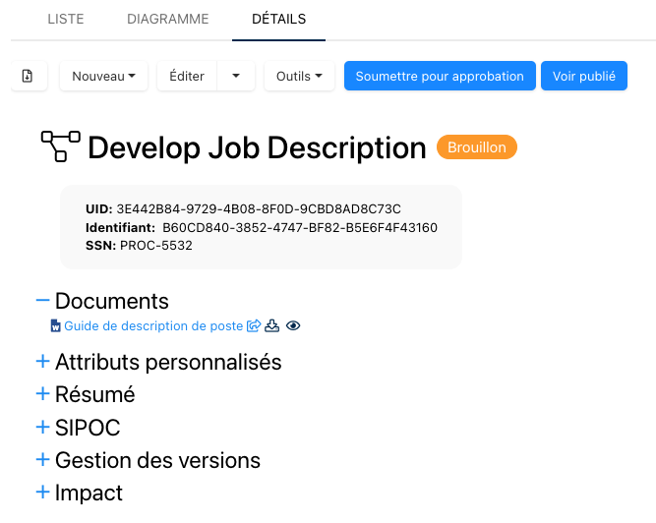Preview document with the eye icon
This screenshot has width=656, height=523.
pos(292,326)
